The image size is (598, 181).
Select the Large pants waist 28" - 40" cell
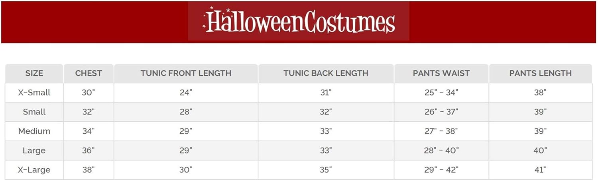pyautogui.click(x=441, y=151)
